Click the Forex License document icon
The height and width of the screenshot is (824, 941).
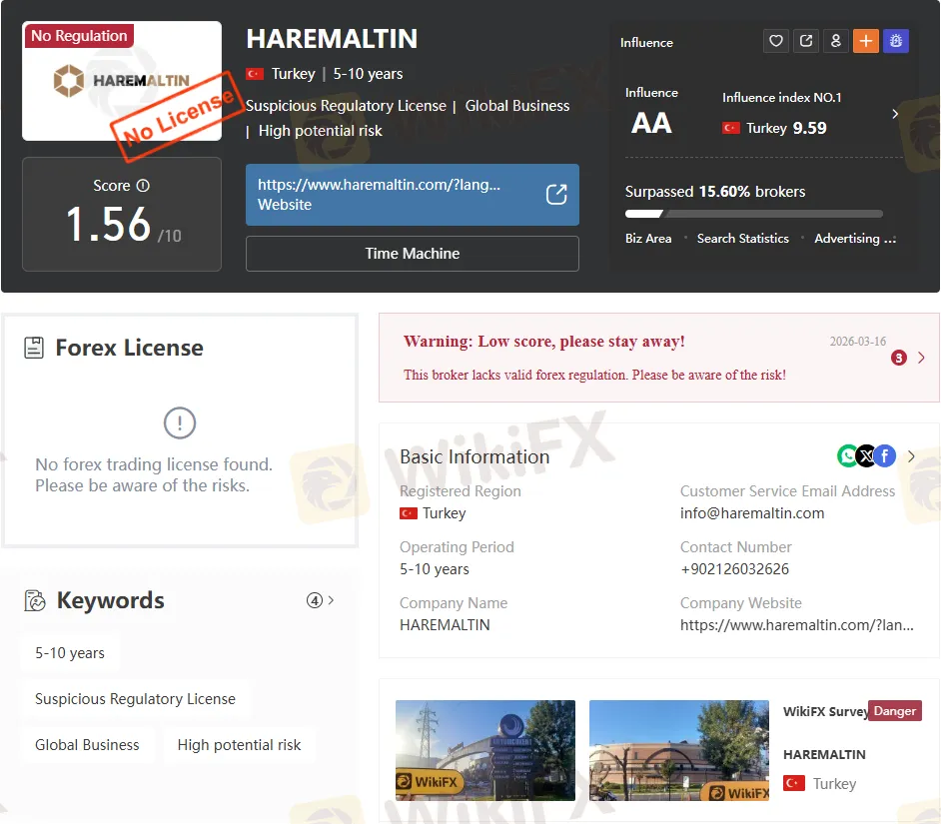coord(34,348)
